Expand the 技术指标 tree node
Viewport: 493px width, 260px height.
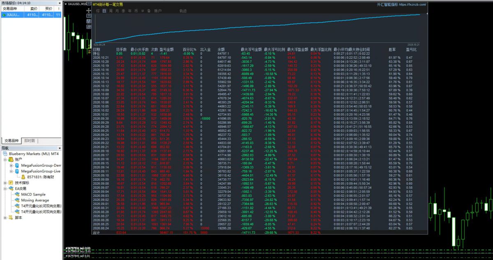5,182
